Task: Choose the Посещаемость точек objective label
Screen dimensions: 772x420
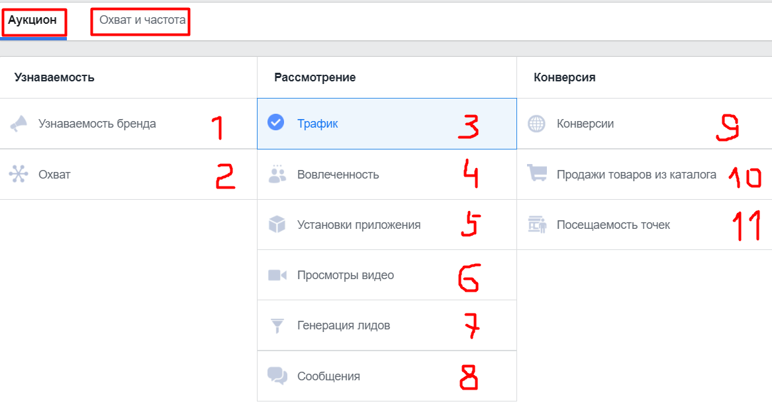Action: pos(613,225)
